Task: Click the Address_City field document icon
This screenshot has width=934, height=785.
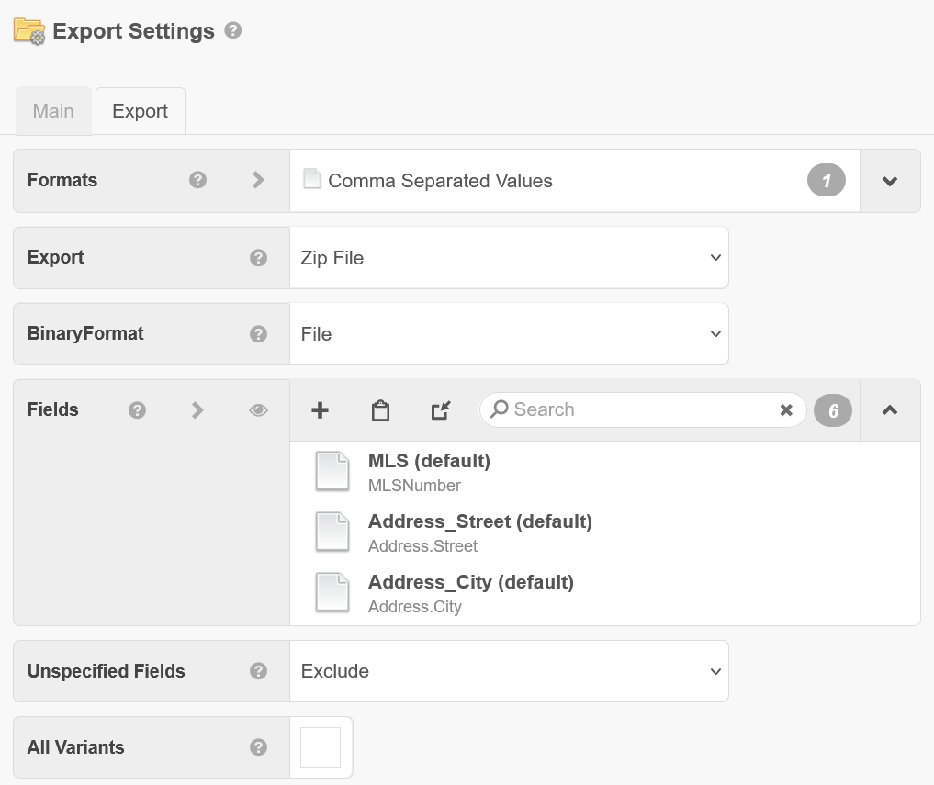Action: (332, 592)
